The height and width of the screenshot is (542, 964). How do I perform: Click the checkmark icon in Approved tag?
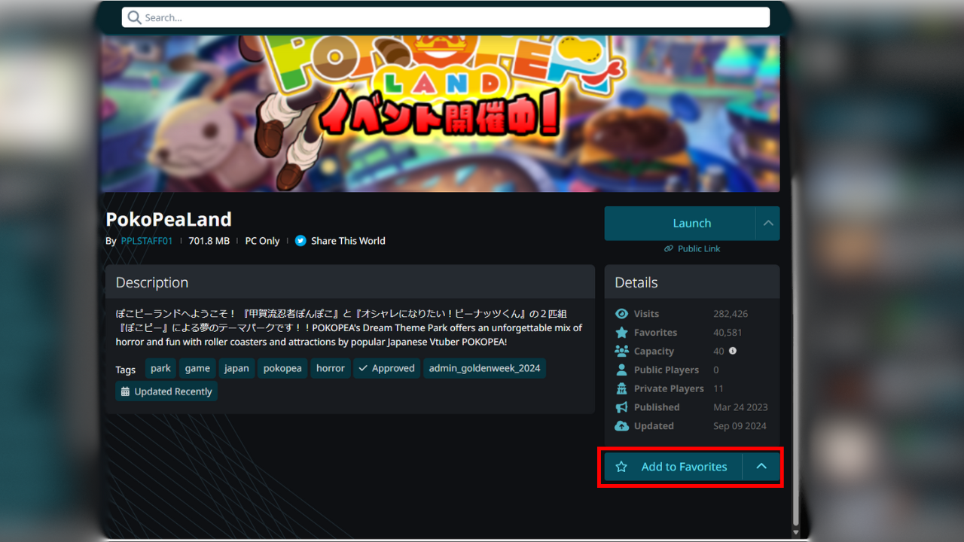(x=363, y=368)
